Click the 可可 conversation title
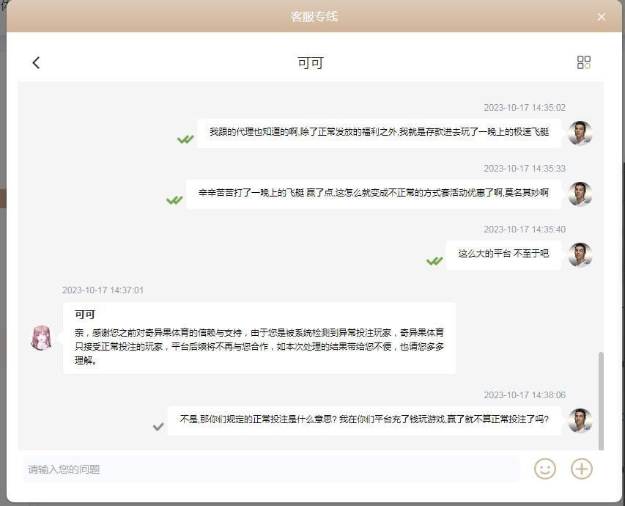Viewport: 625px width, 506px height. click(x=310, y=63)
